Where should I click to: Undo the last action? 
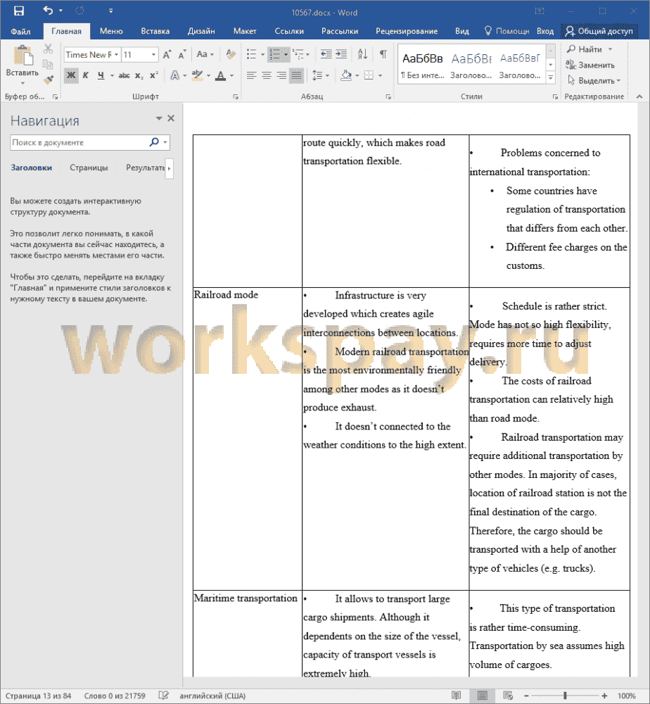pos(48,11)
